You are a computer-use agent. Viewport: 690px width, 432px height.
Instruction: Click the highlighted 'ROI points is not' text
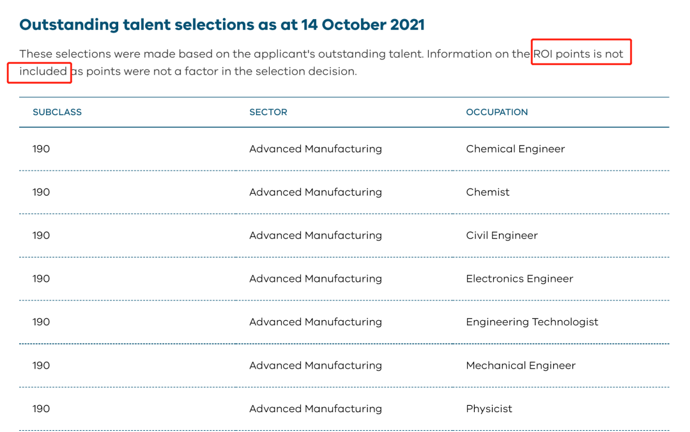[x=578, y=54]
